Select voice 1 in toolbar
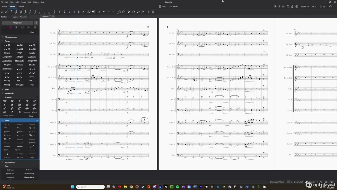337x190 pixels. [x=129, y=12]
